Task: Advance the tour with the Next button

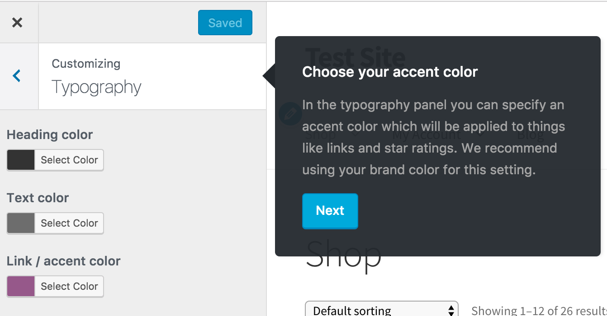Action: [x=330, y=211]
